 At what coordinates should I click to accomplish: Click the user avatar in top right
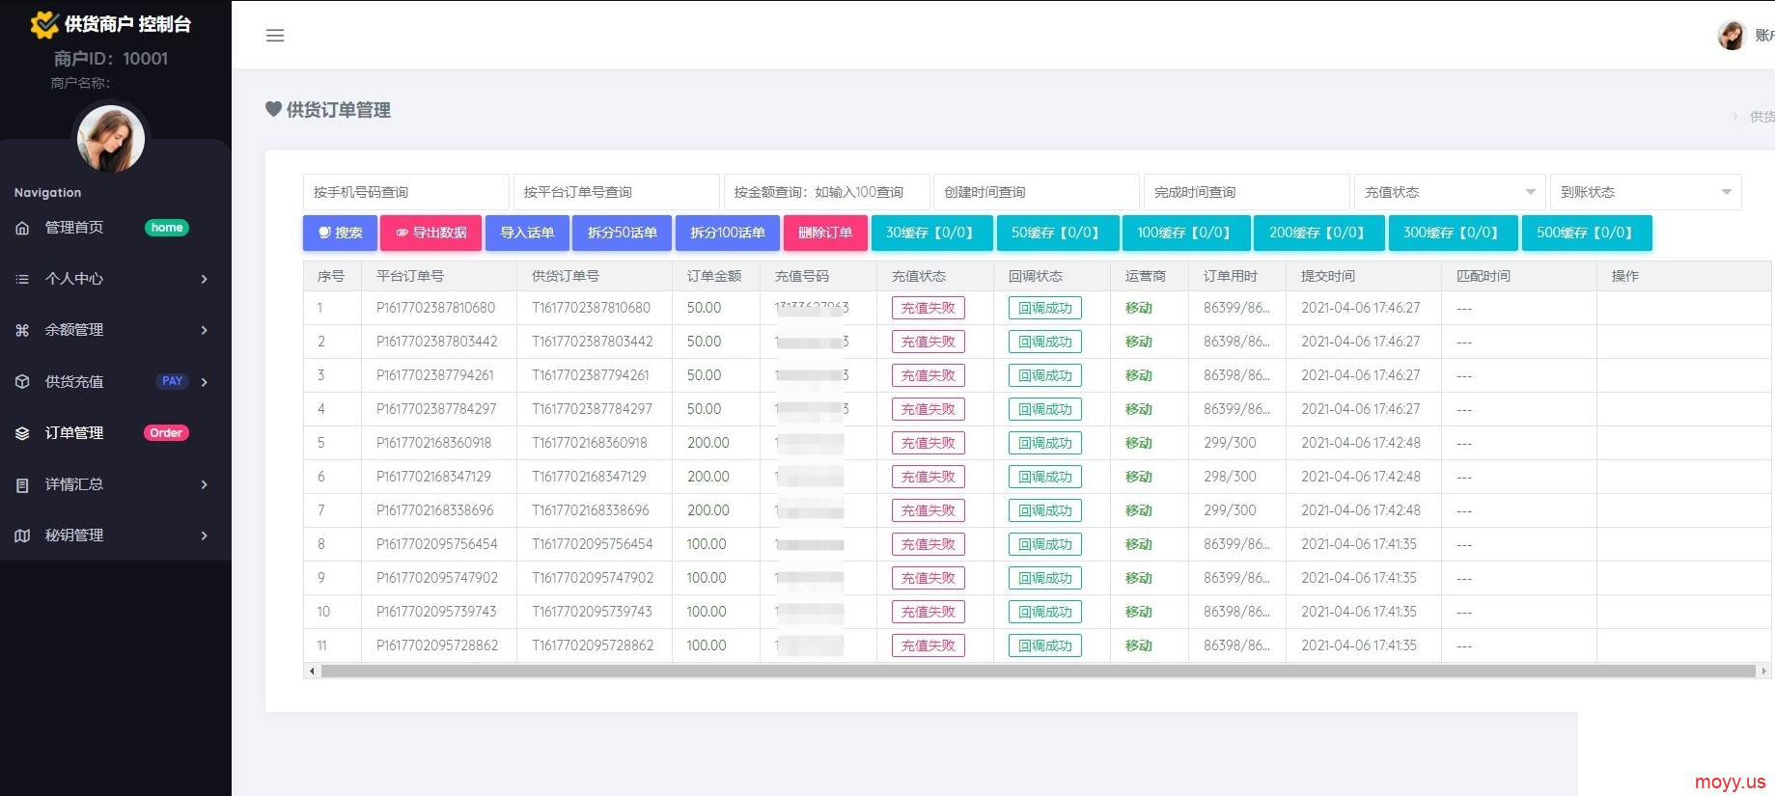click(1732, 36)
